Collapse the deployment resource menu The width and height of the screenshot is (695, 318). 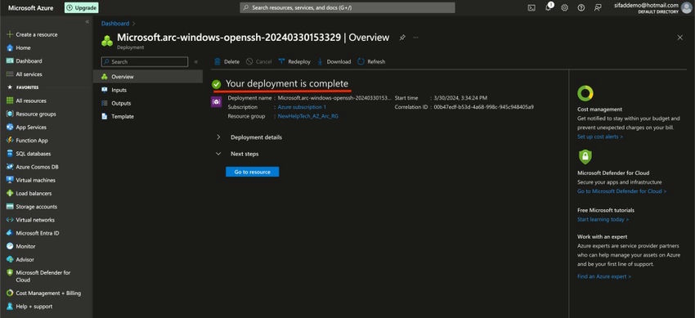(x=196, y=62)
